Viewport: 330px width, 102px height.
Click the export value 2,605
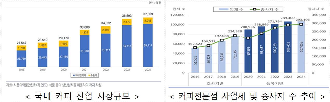106,30
